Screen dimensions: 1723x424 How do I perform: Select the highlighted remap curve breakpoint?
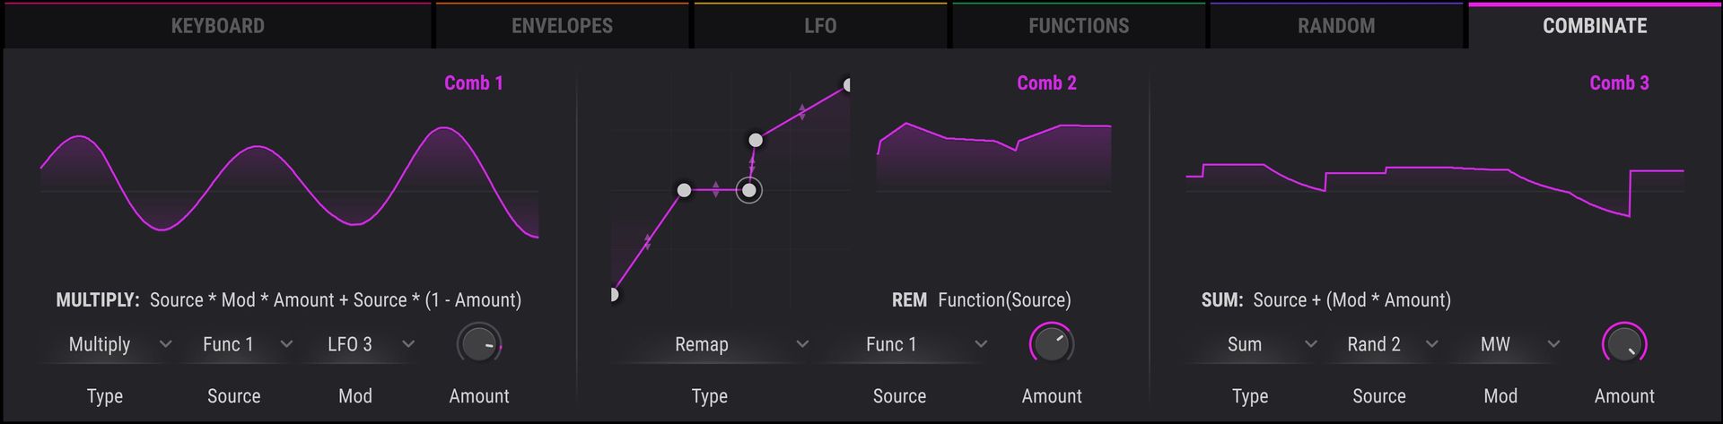(749, 190)
